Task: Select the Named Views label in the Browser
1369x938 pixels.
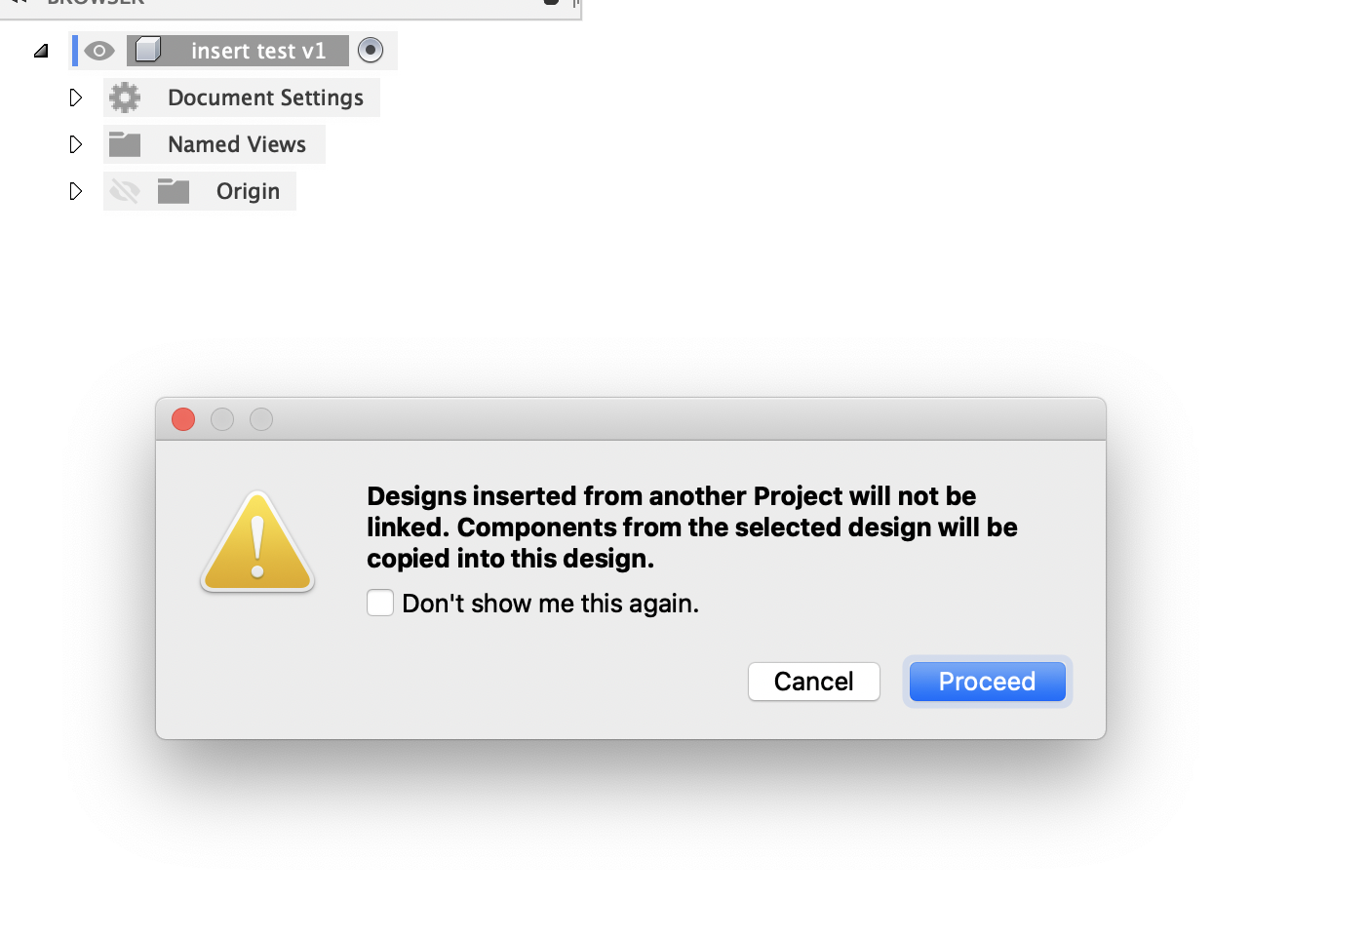Action: click(x=237, y=143)
